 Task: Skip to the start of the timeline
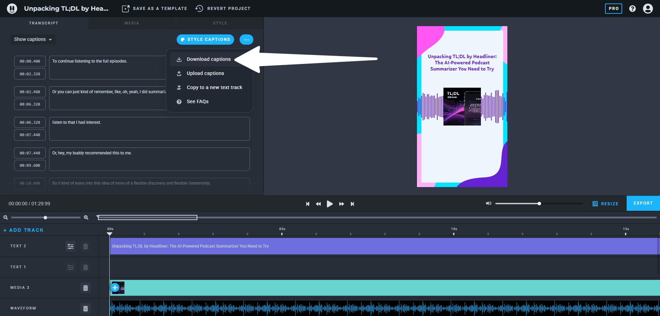tap(308, 204)
